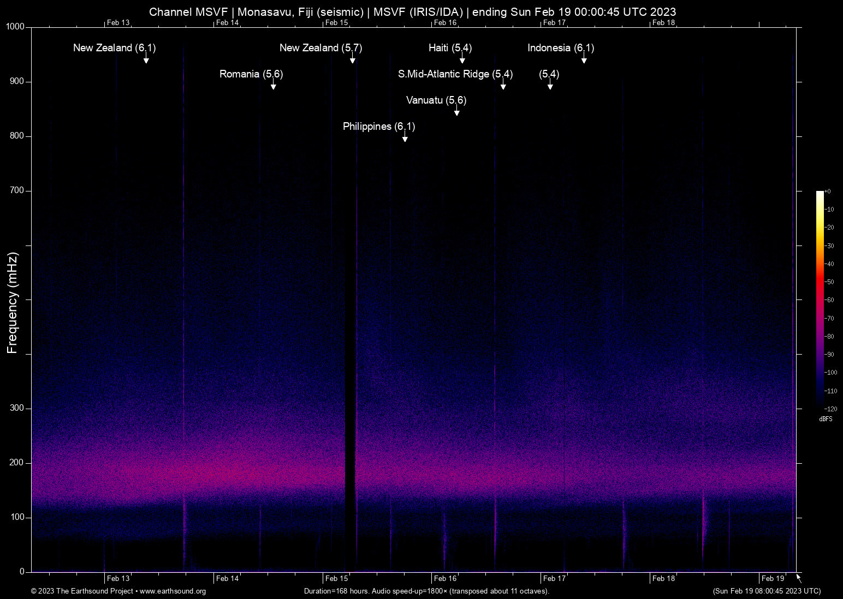The width and height of the screenshot is (843, 599).
Task: Click the Feb 13 label on top axis
Action: point(117,23)
